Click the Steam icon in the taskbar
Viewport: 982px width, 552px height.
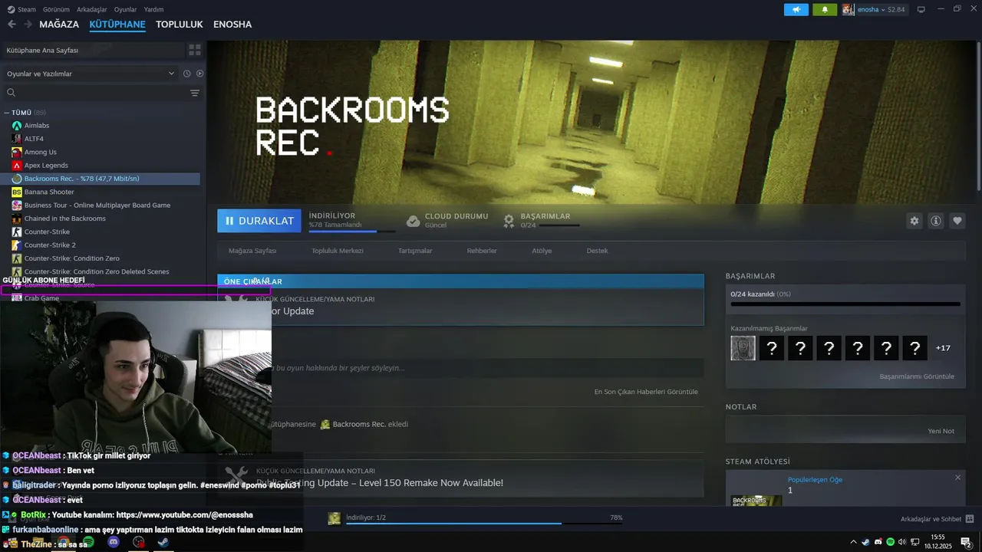(x=163, y=542)
